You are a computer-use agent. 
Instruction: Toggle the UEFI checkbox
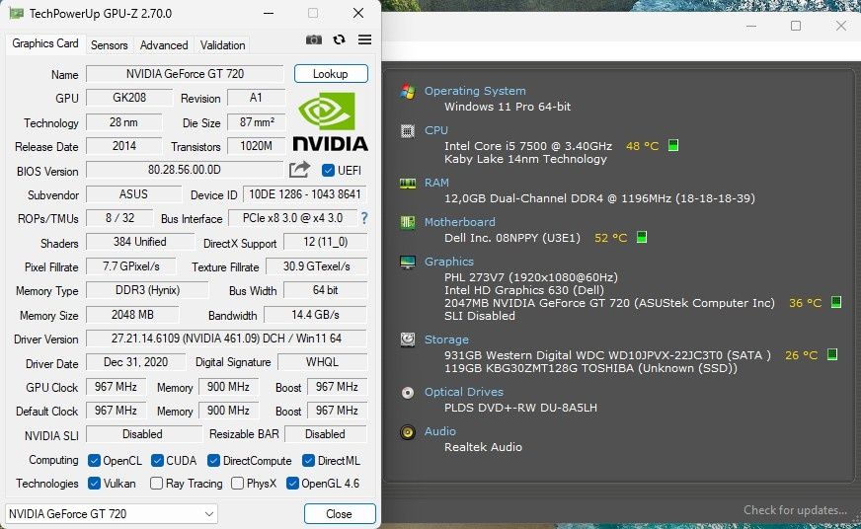pos(329,170)
